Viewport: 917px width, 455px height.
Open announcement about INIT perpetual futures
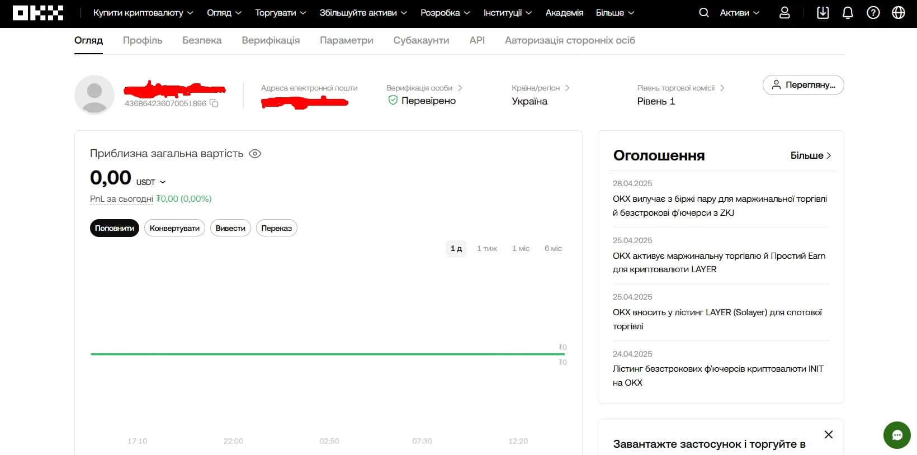point(718,376)
